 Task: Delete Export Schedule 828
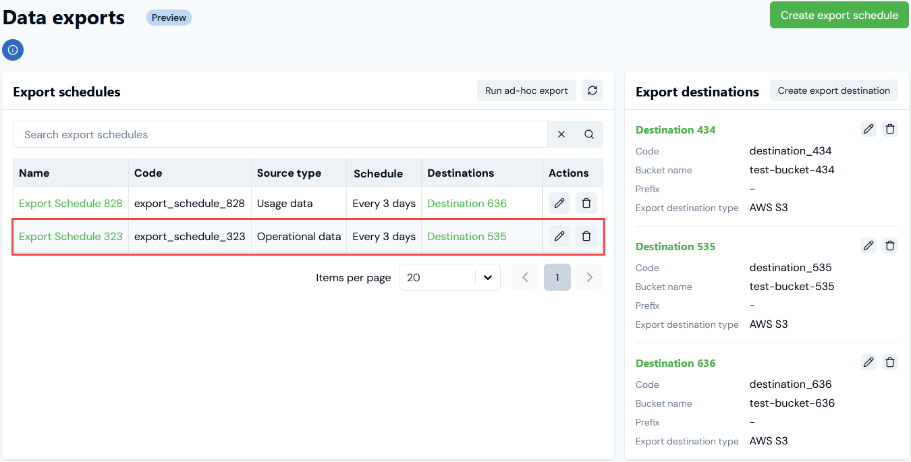pos(586,203)
